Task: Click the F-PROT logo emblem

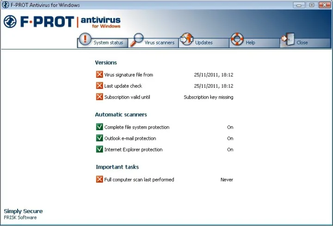Action: pyautogui.click(x=10, y=22)
